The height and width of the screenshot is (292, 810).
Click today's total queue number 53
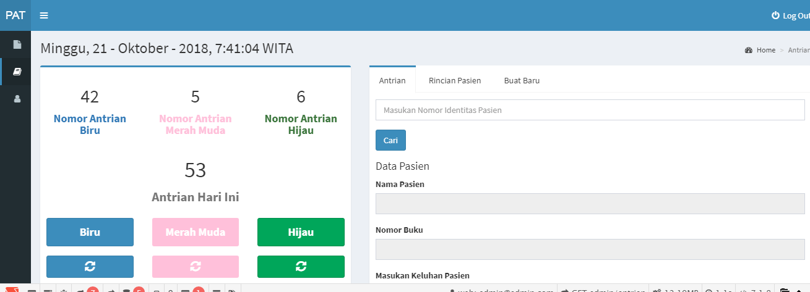tap(196, 170)
